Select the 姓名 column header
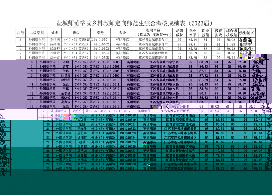Image resolution: width=272 pixels, height=195 pixels. click(x=55, y=33)
